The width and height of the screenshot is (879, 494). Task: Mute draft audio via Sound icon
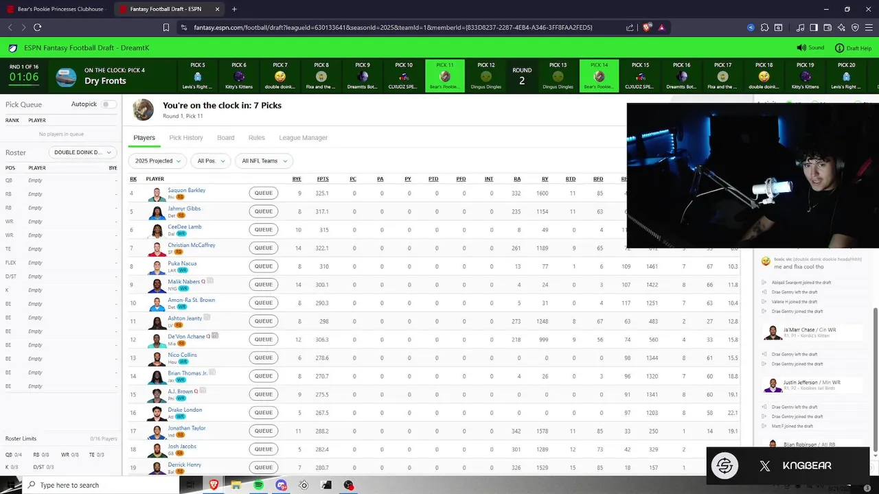pos(810,48)
